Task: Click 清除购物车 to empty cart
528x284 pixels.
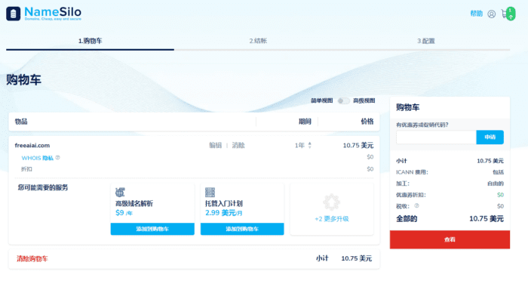Action: click(x=32, y=259)
